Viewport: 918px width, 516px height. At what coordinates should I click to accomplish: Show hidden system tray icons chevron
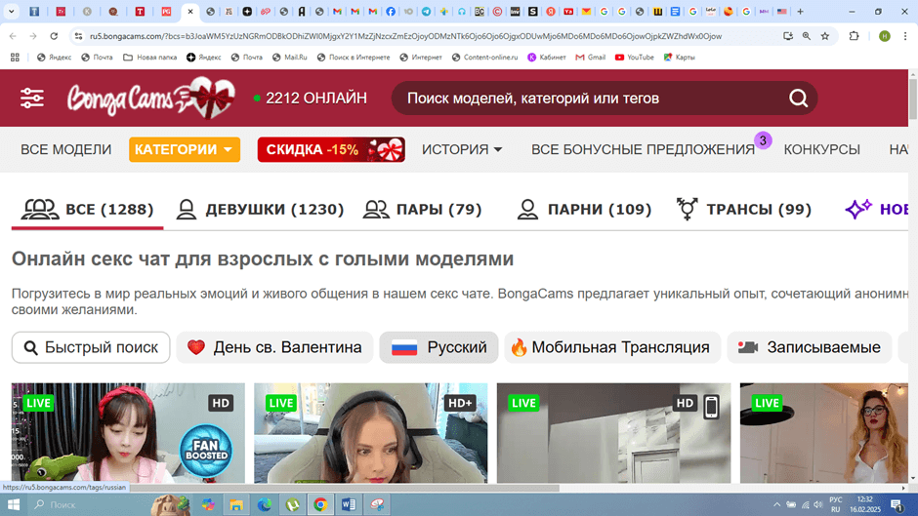pyautogui.click(x=777, y=504)
